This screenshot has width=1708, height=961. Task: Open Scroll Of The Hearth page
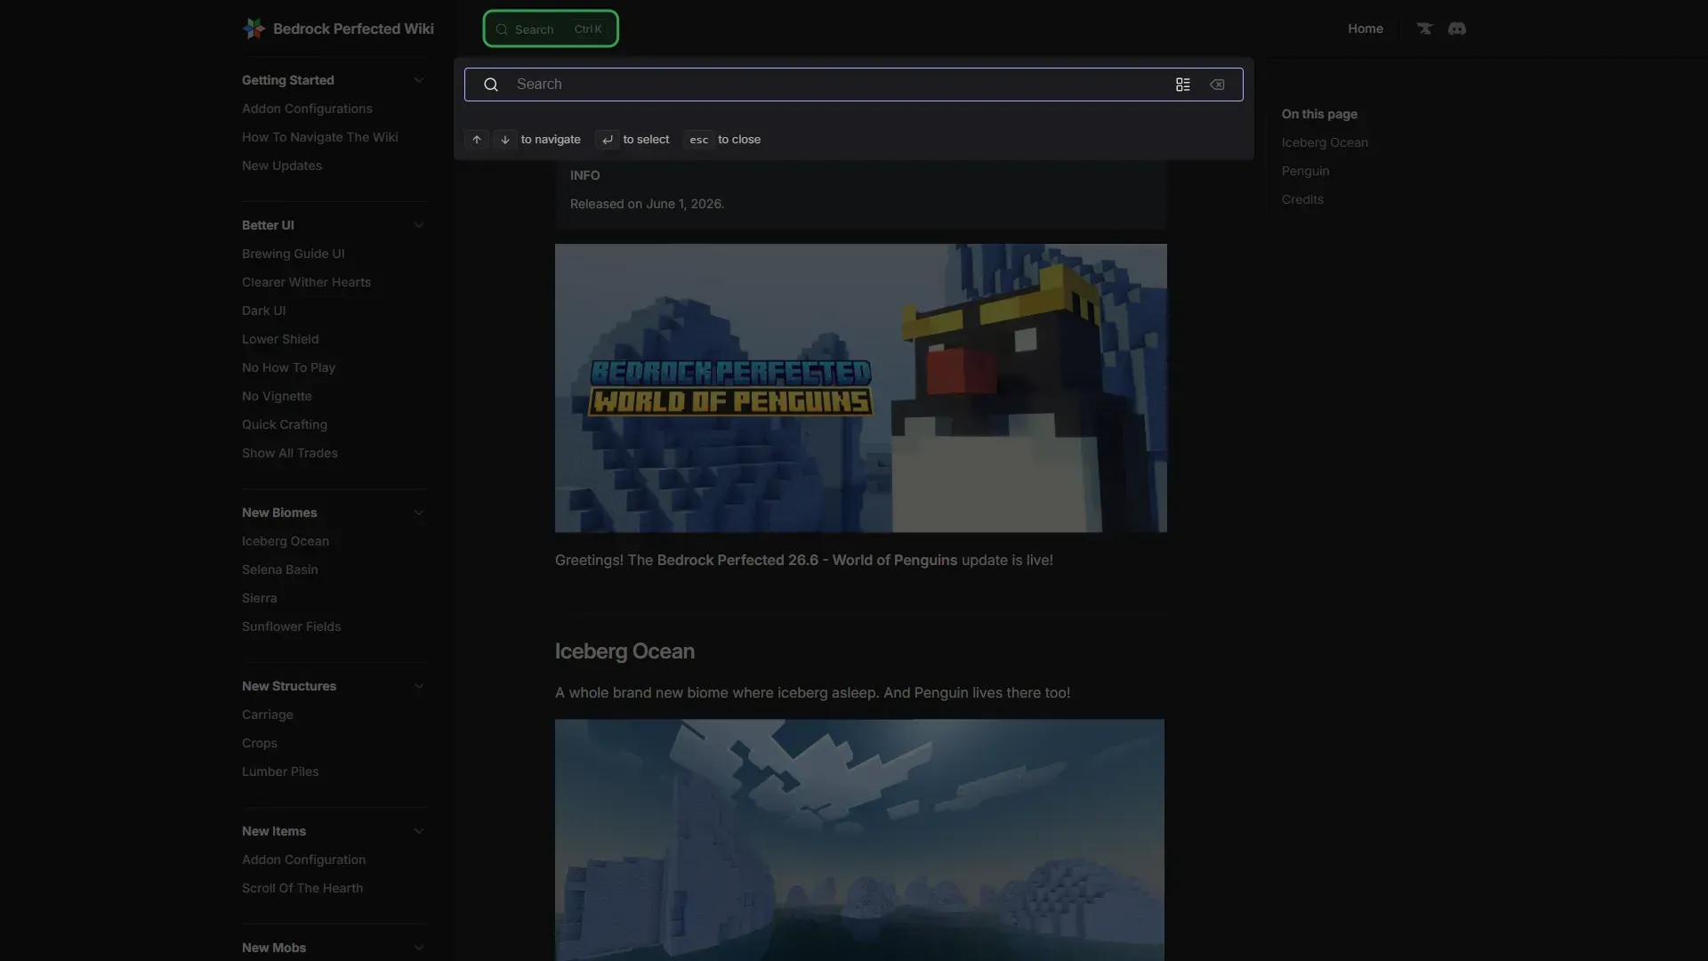(x=302, y=888)
